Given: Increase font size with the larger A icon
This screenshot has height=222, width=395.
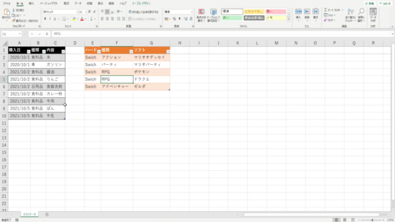Looking at the screenshot, I should tap(89, 12).
